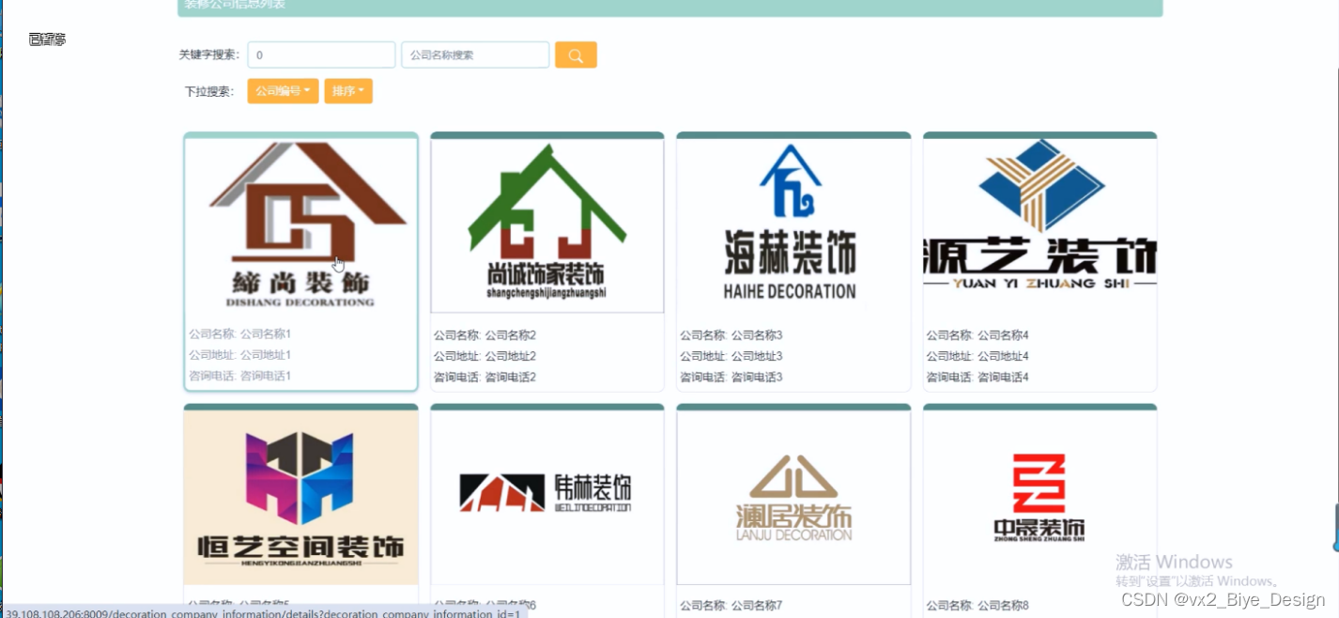The image size is (1339, 618).
Task: Click the text 公司名称: 公司名称7
Action: pyautogui.click(x=731, y=605)
